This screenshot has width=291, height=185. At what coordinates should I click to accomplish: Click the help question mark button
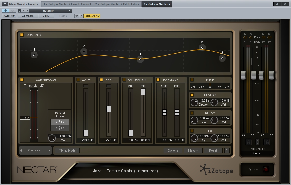227,150
